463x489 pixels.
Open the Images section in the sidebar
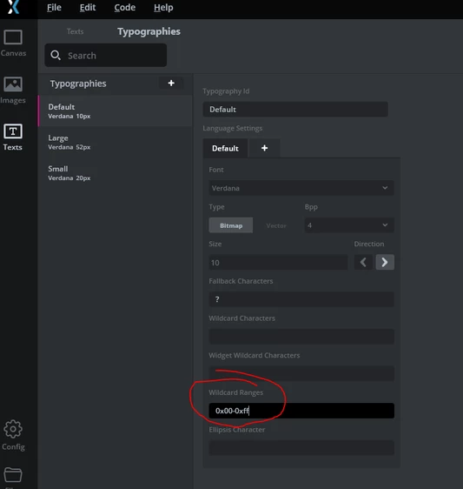[13, 90]
